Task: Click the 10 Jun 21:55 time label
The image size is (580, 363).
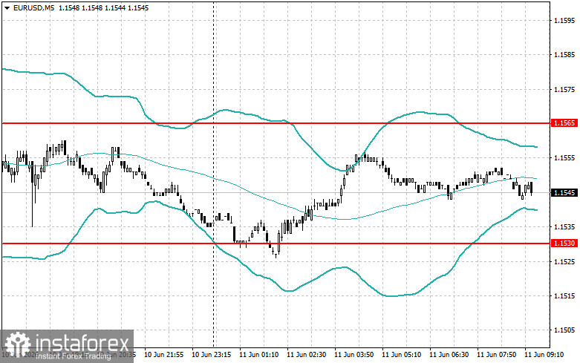Action: [164, 355]
